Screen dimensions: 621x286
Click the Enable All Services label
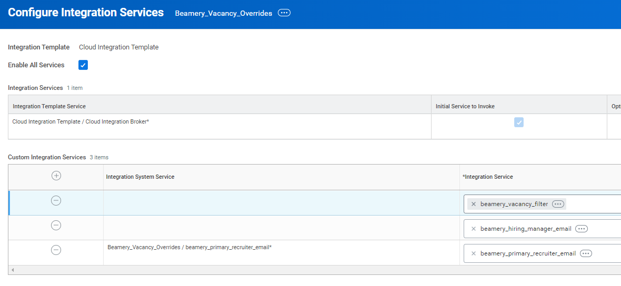click(36, 65)
